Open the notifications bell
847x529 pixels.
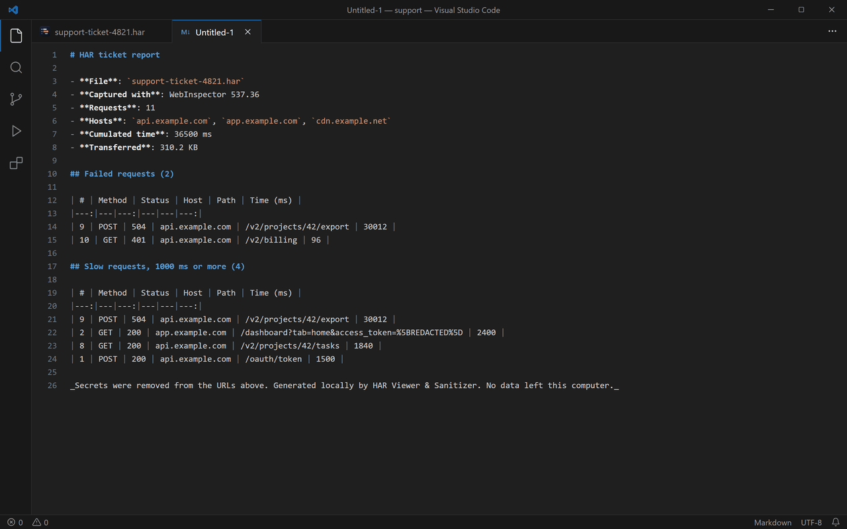[836, 522]
